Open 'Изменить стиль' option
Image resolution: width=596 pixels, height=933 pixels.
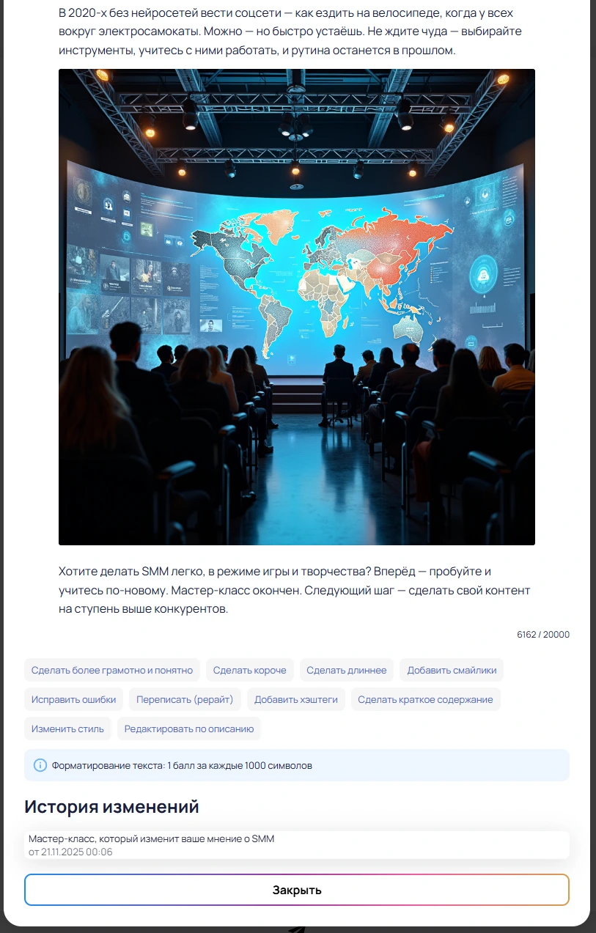pos(68,729)
